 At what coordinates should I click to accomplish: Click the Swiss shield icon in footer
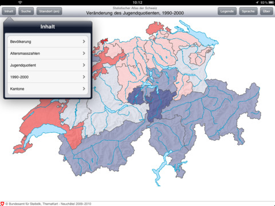2,204
